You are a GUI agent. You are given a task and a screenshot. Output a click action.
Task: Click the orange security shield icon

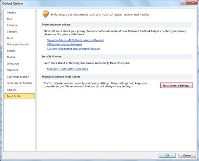coord(46,14)
